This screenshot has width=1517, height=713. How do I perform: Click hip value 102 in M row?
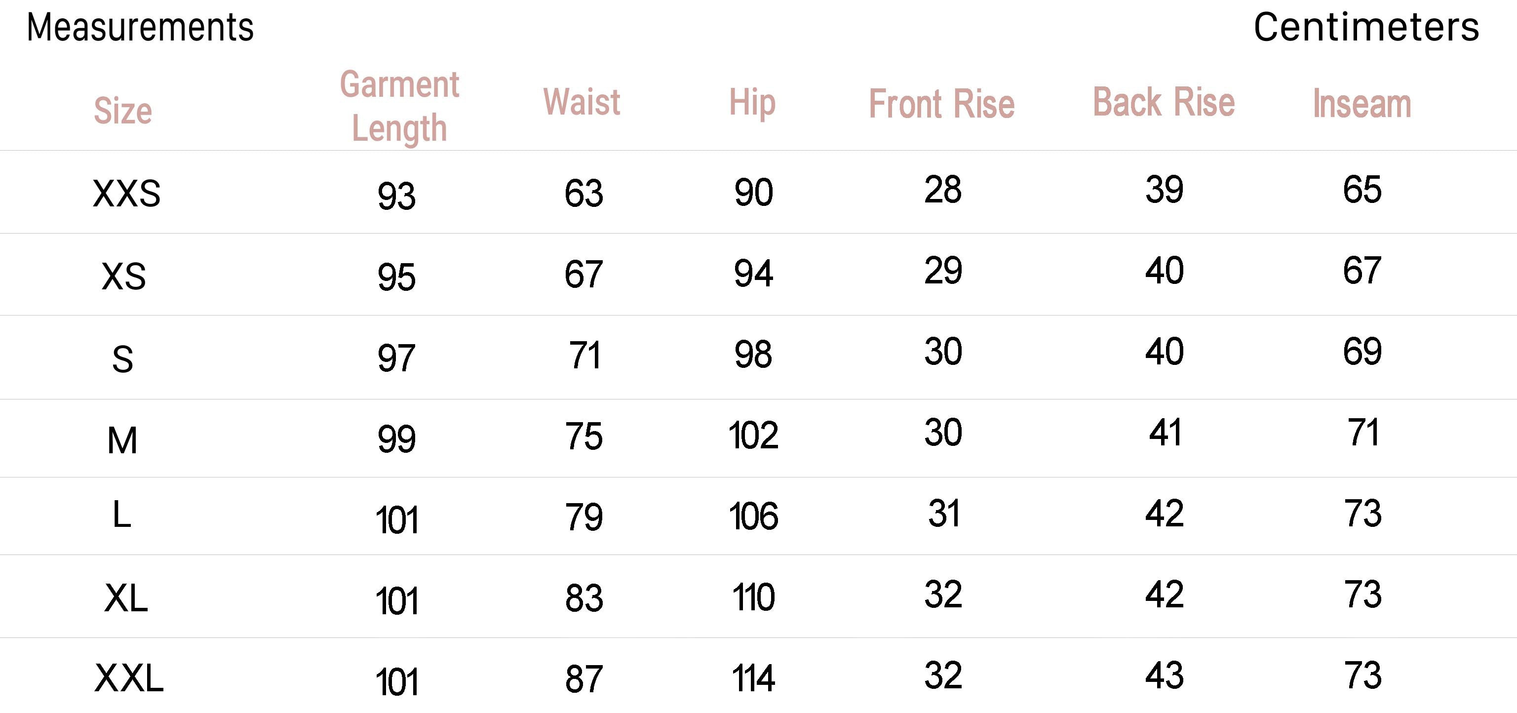coord(753,436)
